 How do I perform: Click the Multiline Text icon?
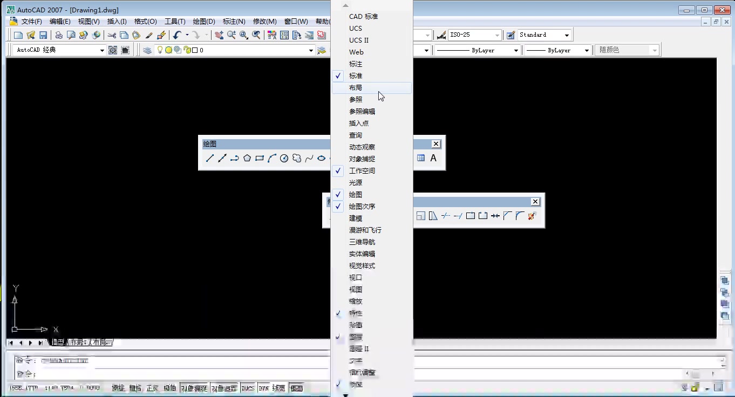(434, 158)
